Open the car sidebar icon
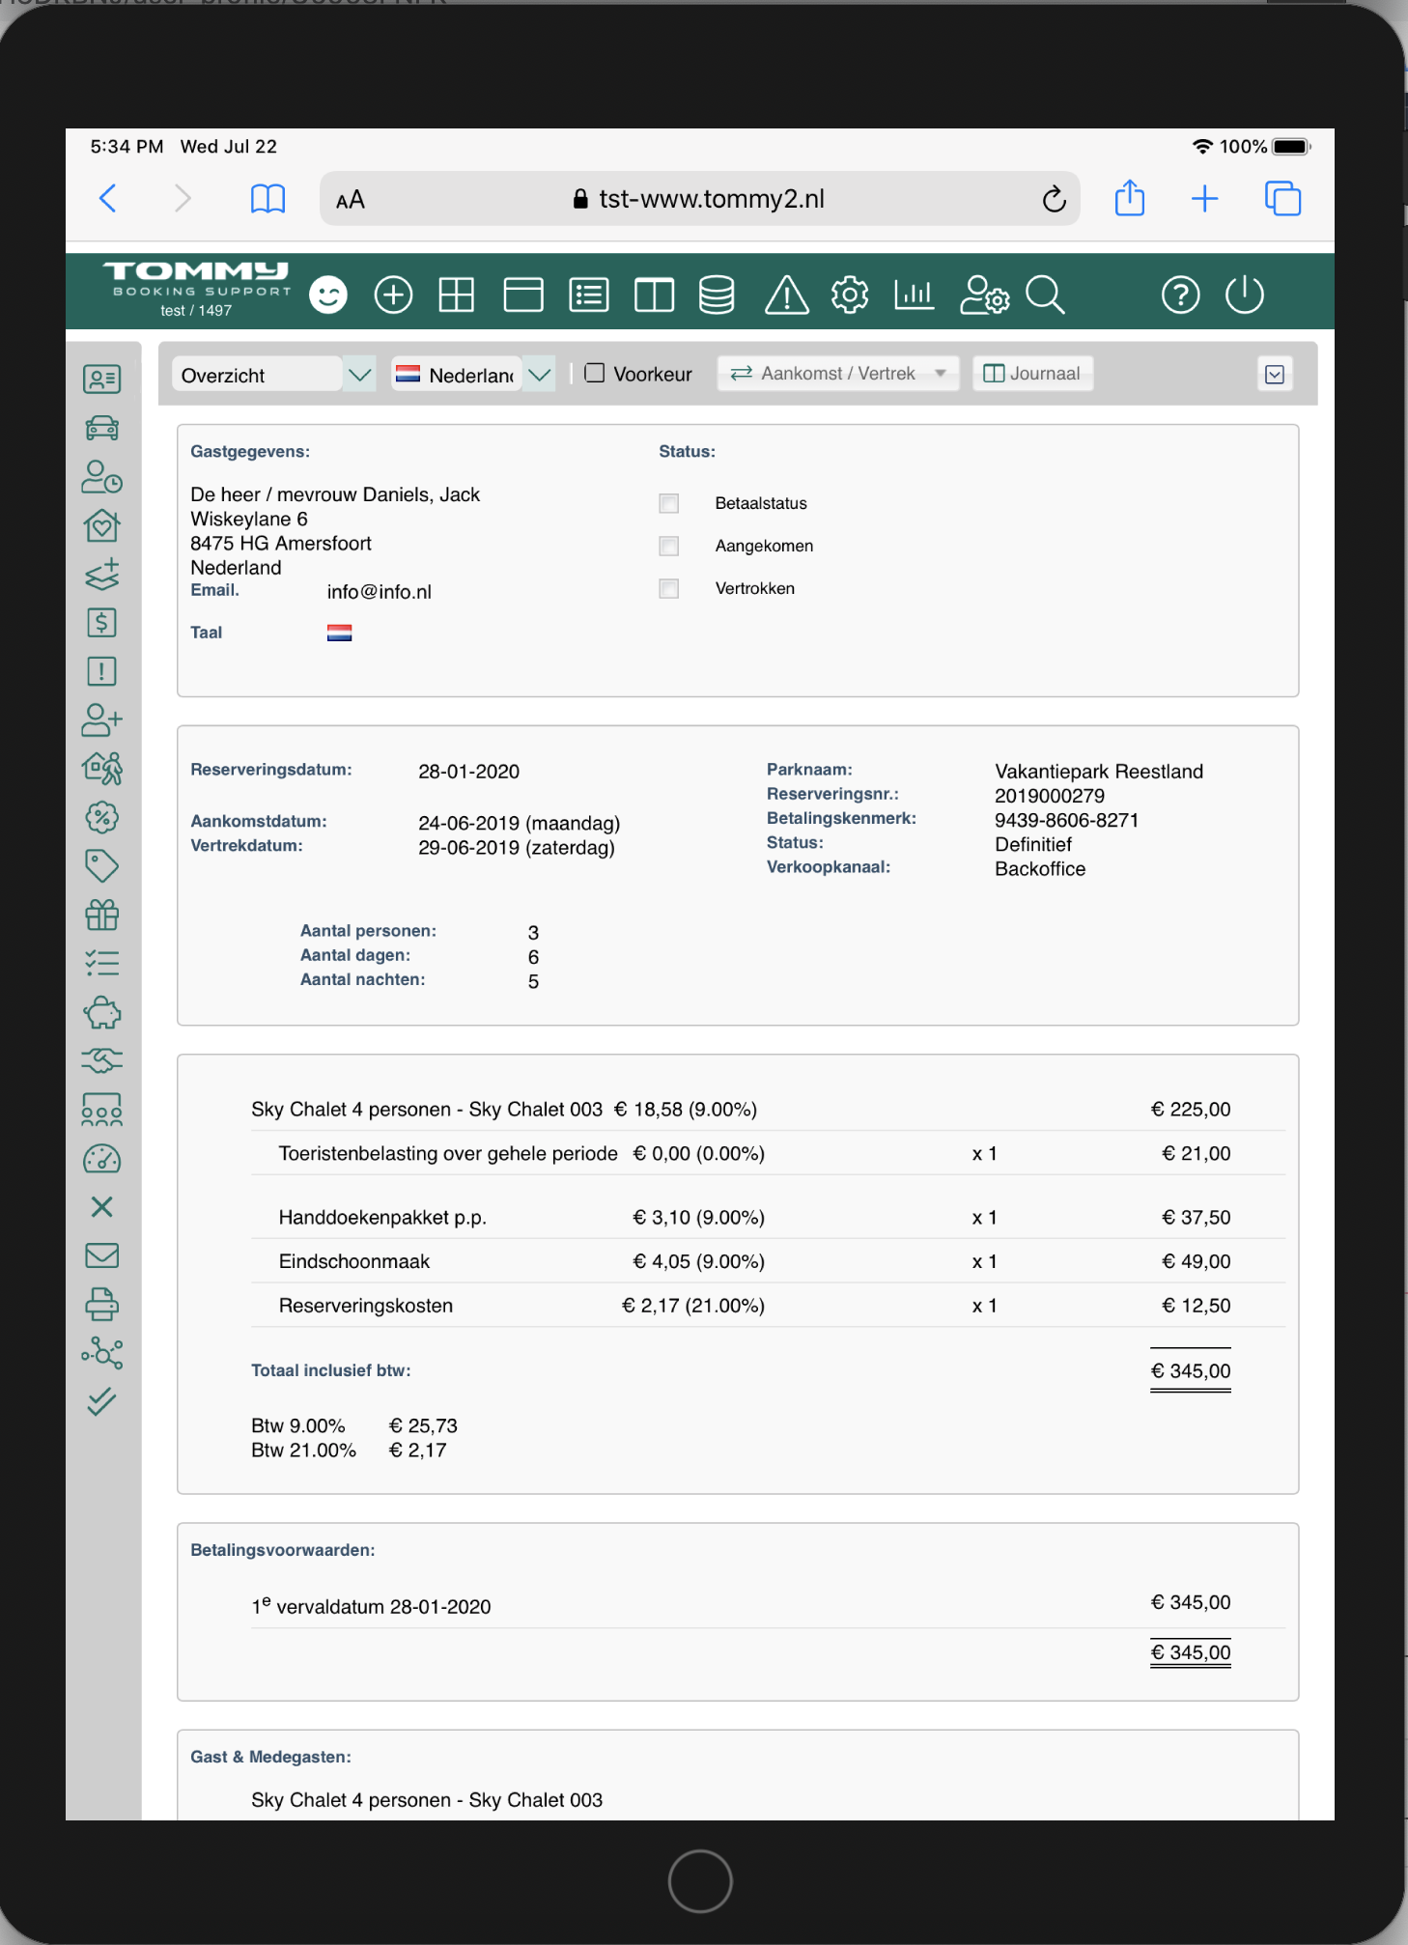The image size is (1408, 1945). (101, 428)
